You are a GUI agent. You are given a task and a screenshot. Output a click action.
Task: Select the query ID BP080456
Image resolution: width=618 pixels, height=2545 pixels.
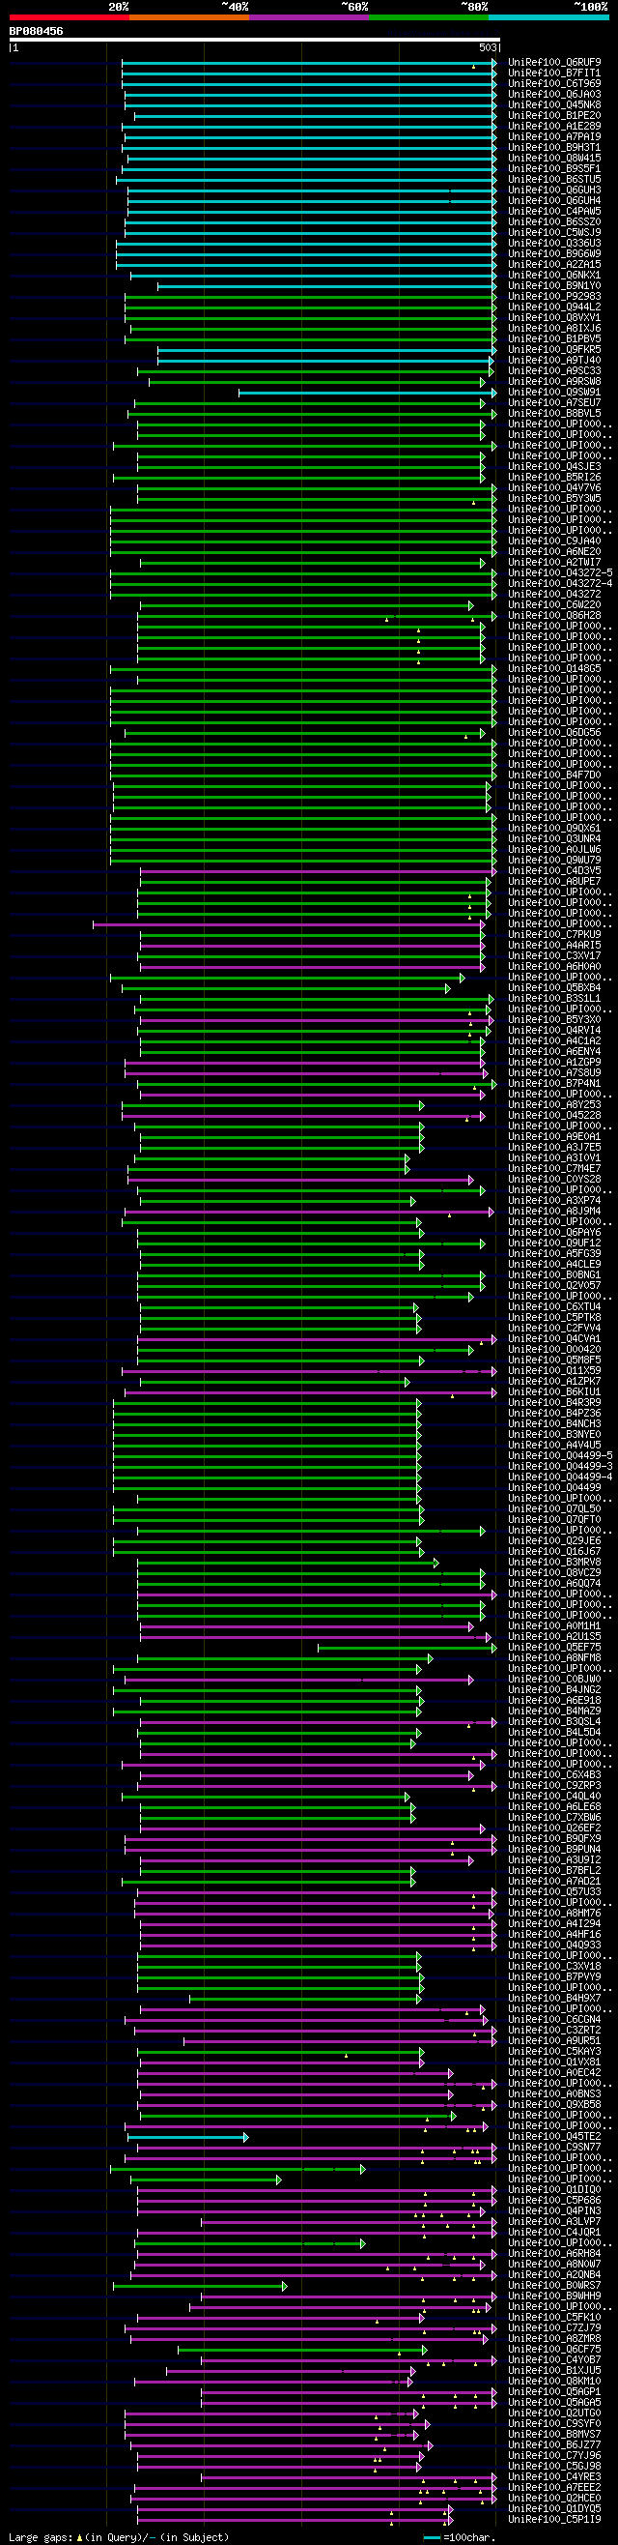pos(37,32)
